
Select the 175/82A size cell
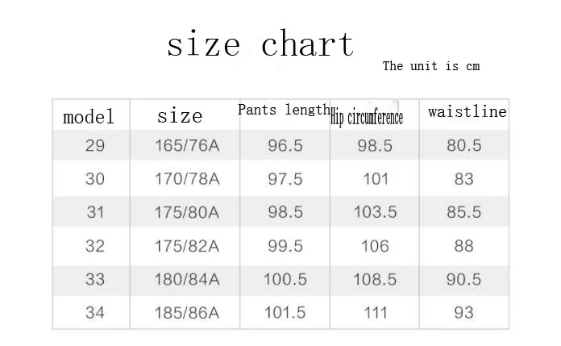[x=187, y=246]
